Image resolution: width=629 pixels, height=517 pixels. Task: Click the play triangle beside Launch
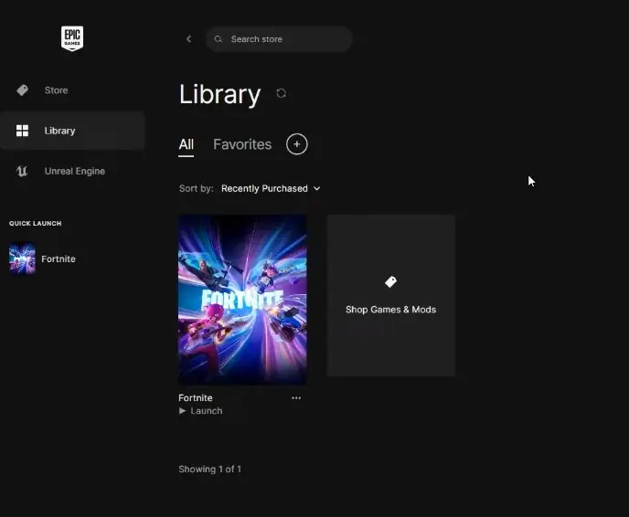click(x=183, y=411)
